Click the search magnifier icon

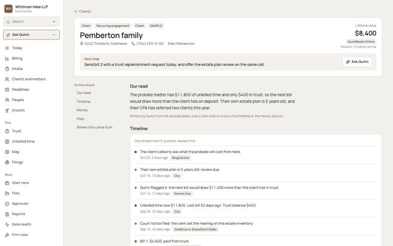point(8,22)
